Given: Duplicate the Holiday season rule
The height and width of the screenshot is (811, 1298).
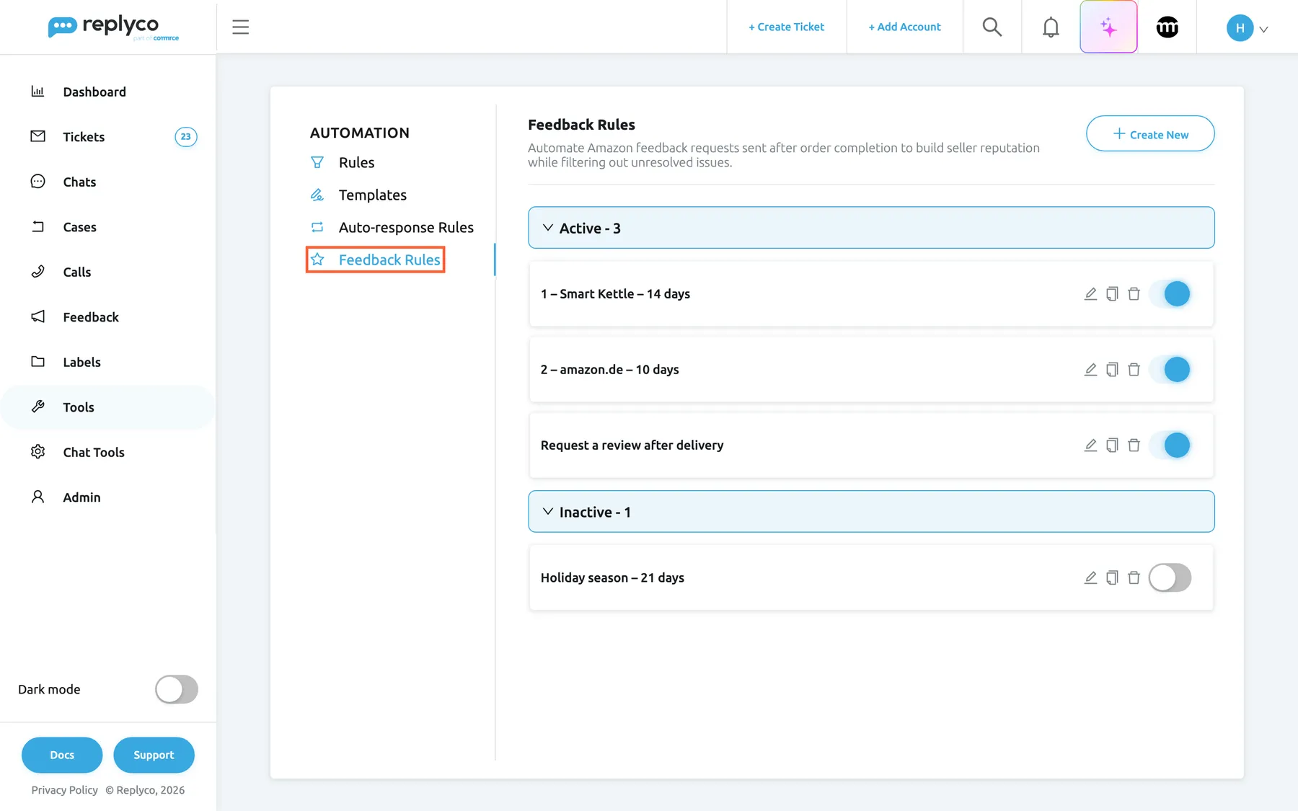Looking at the screenshot, I should point(1112,578).
